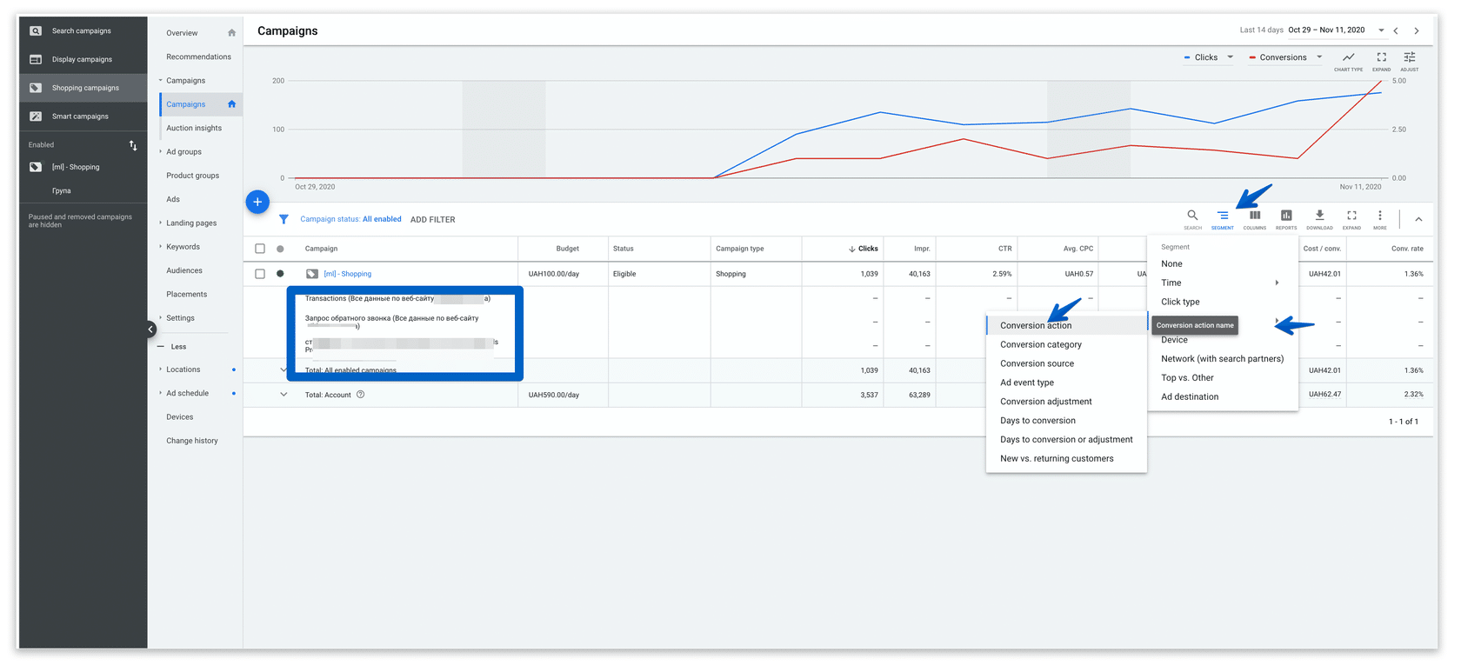The image size is (1461, 672).
Task: Click the More three-dot icon in toolbar
Action: [1379, 216]
